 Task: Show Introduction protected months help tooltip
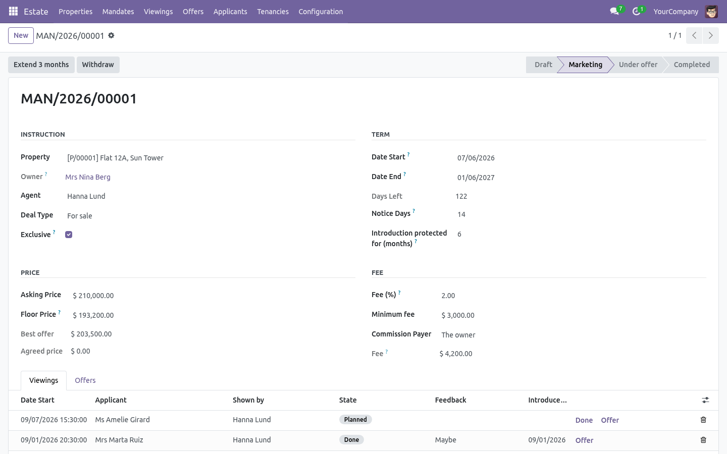tap(416, 241)
